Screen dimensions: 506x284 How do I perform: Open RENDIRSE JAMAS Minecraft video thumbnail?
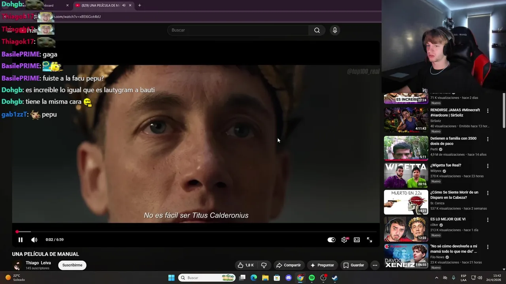(406, 120)
